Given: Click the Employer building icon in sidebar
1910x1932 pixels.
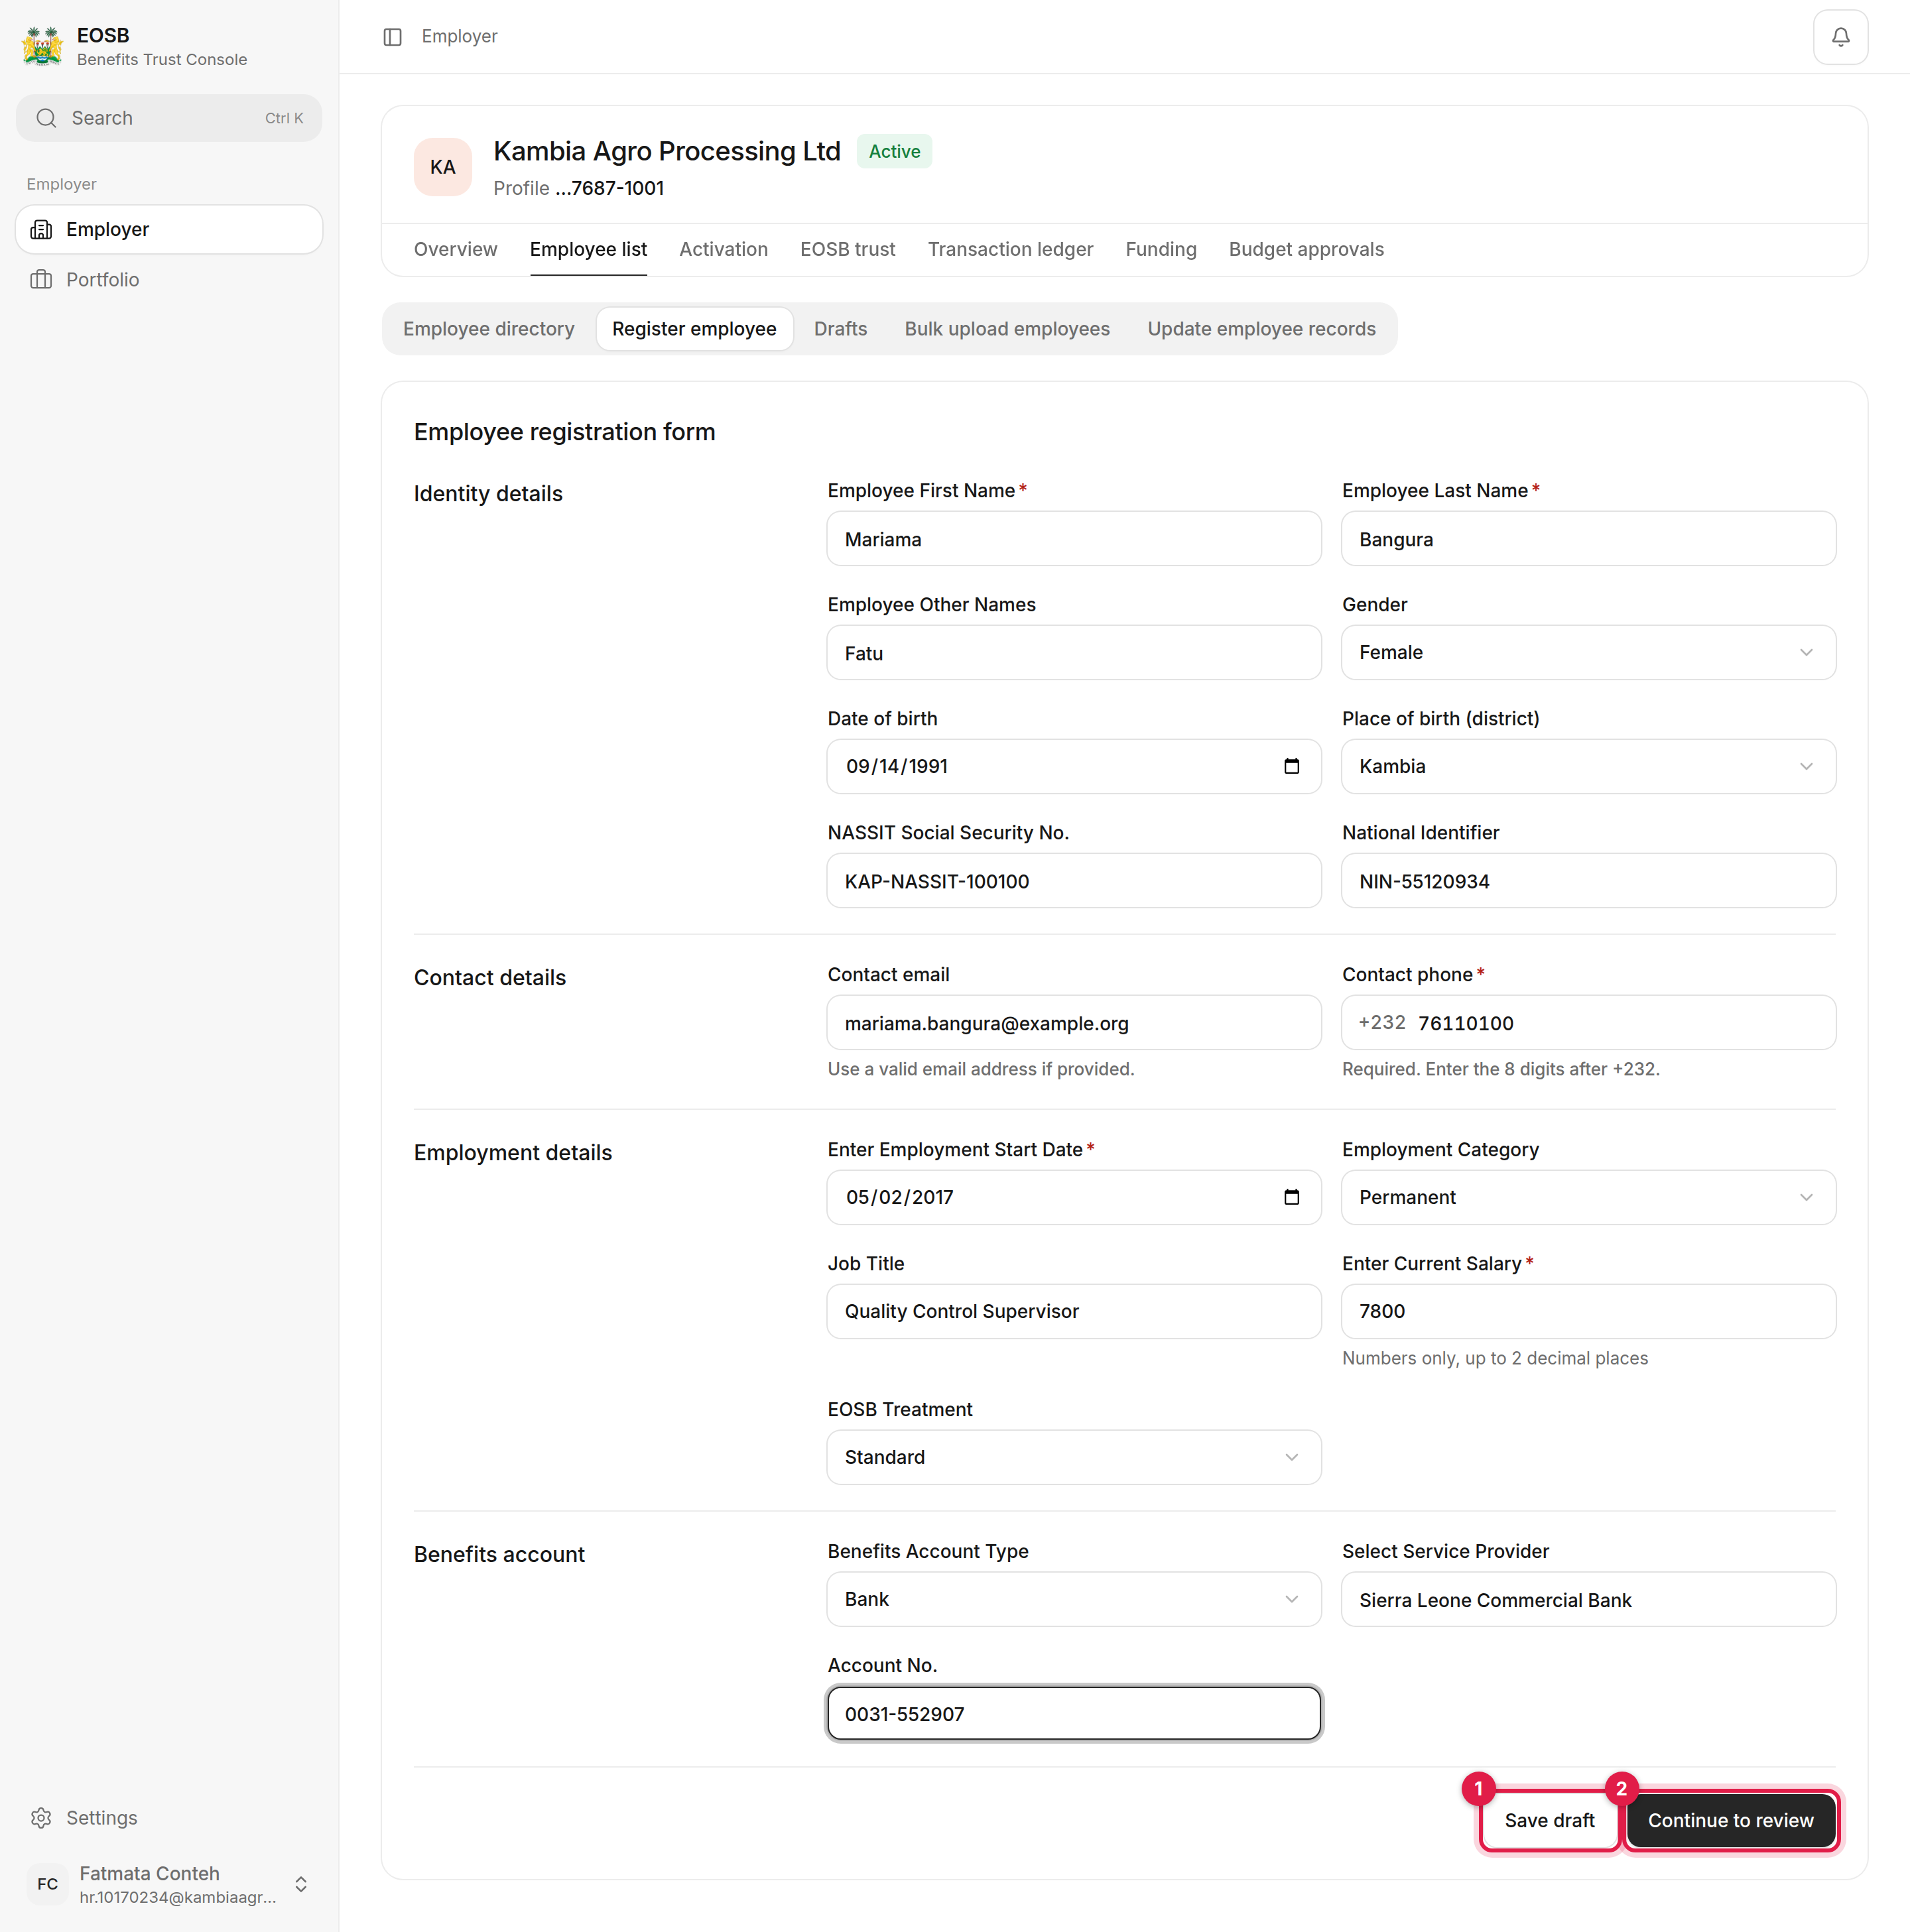Looking at the screenshot, I should 41,230.
